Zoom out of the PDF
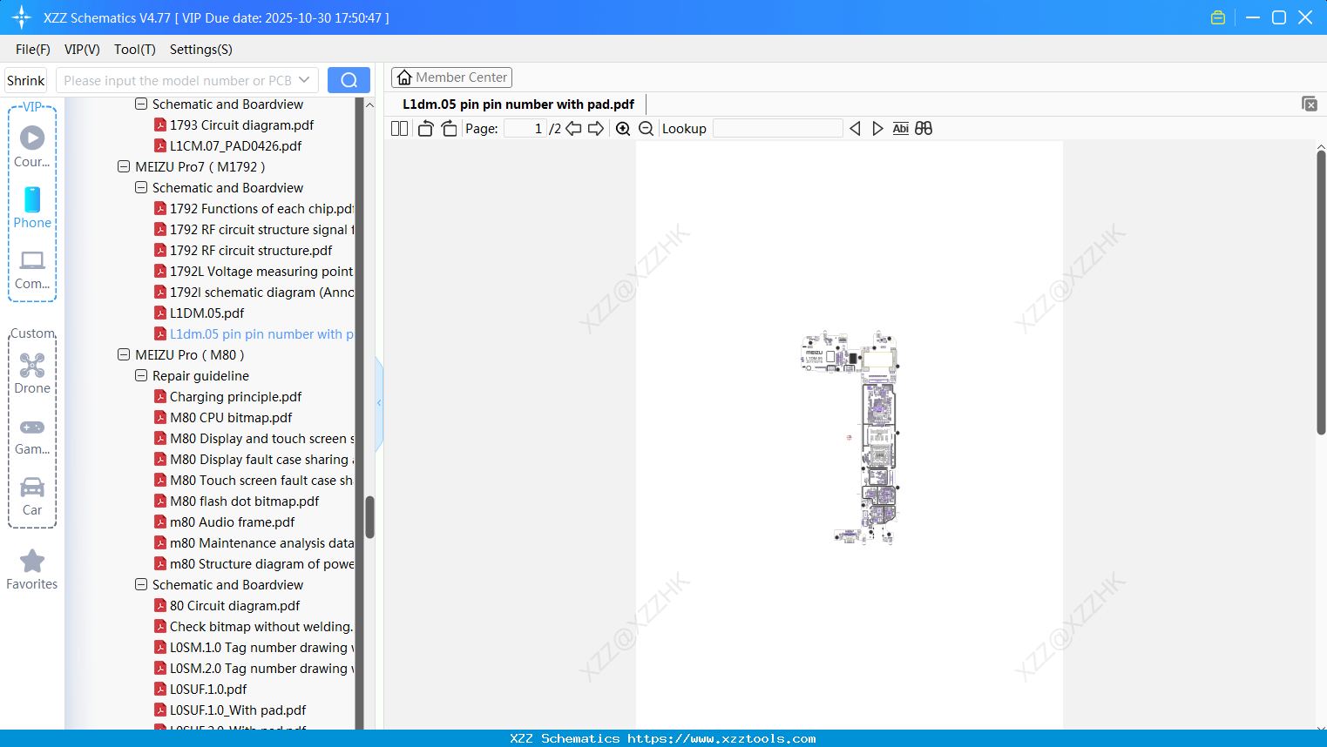This screenshot has height=747, width=1327. tap(646, 129)
